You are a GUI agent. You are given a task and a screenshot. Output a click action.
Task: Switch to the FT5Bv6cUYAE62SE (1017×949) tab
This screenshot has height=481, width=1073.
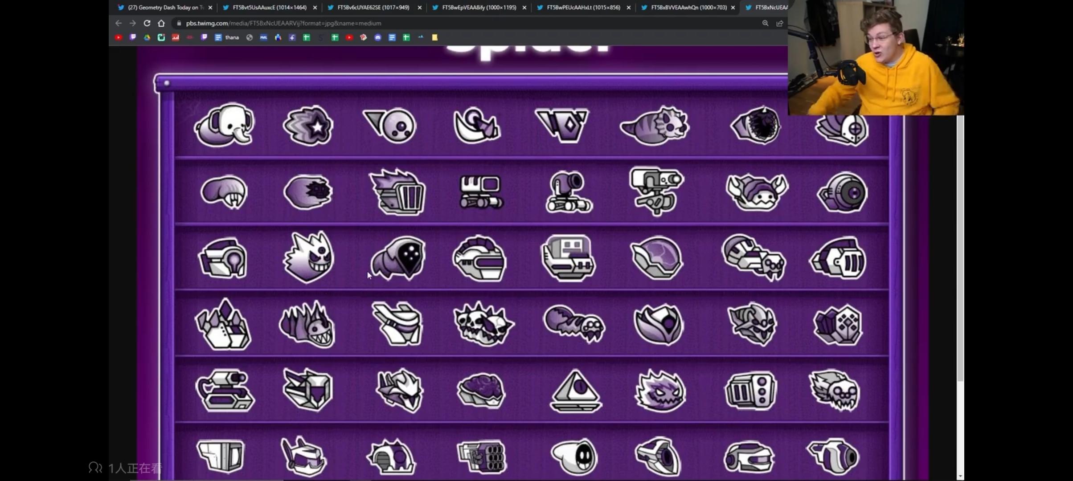tap(373, 8)
